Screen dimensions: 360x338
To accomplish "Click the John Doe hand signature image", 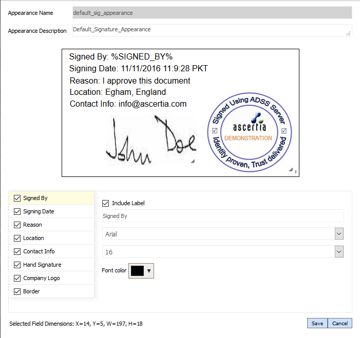I will (150, 138).
